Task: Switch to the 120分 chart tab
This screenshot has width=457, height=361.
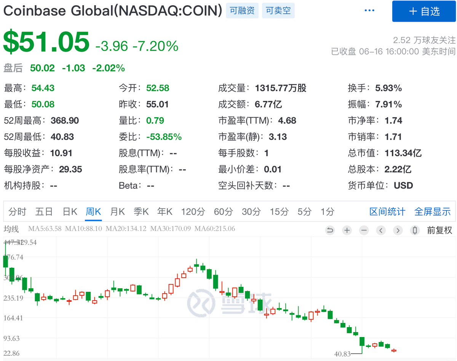Action: 193,212
